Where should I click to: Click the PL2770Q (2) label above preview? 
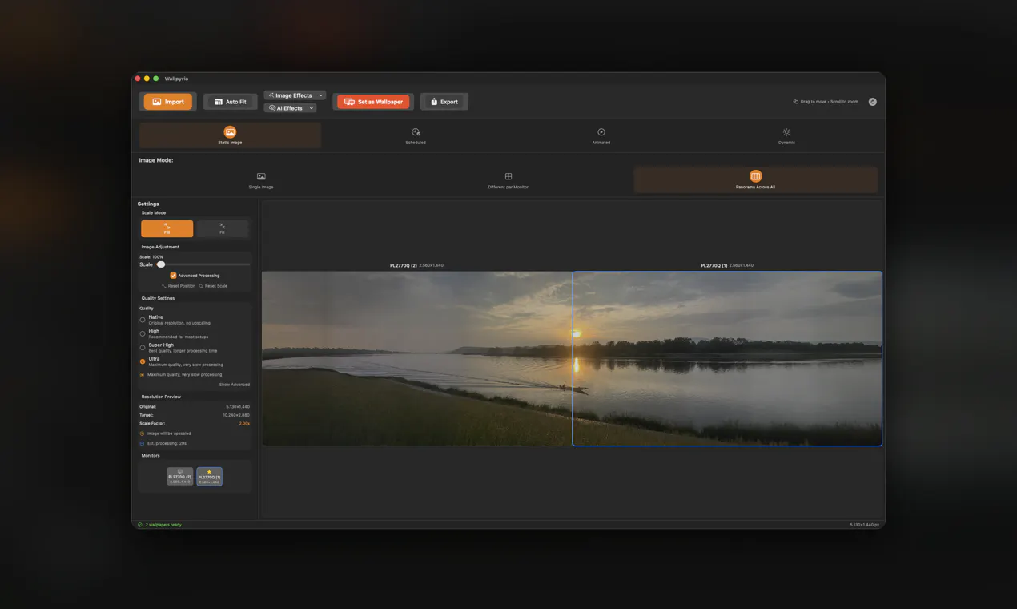coord(404,265)
